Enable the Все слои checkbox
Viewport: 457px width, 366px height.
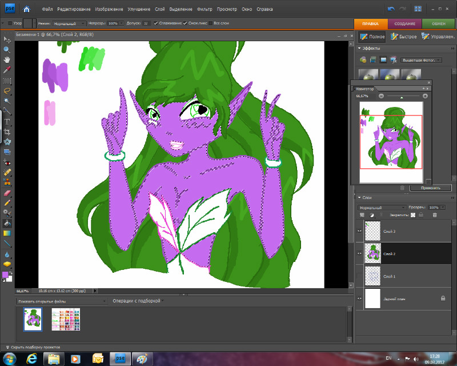coord(210,23)
